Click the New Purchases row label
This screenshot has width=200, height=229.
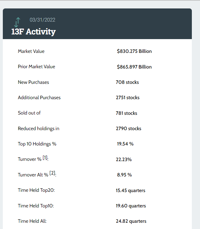click(x=33, y=82)
